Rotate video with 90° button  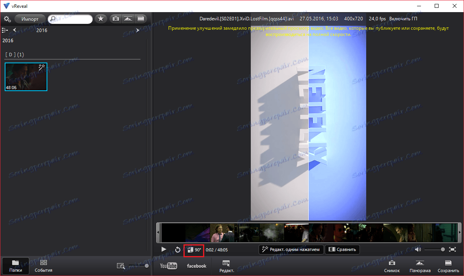(194, 250)
